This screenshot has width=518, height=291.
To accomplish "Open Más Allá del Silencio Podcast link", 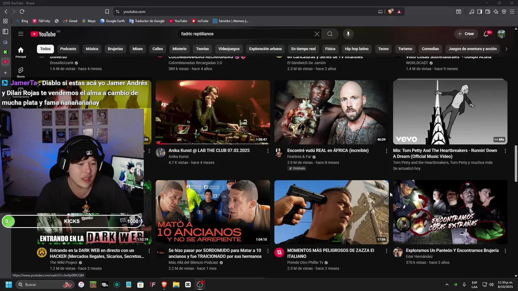I will [194, 263].
